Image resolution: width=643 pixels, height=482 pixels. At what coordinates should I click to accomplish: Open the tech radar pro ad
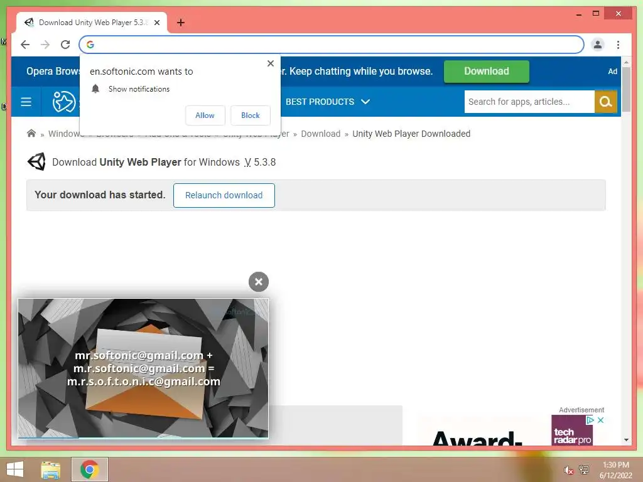(x=572, y=431)
